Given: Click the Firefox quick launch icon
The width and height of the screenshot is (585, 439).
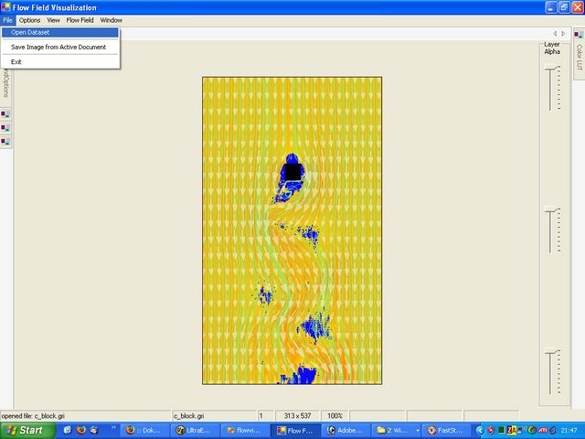Looking at the screenshot, I should click(80, 430).
